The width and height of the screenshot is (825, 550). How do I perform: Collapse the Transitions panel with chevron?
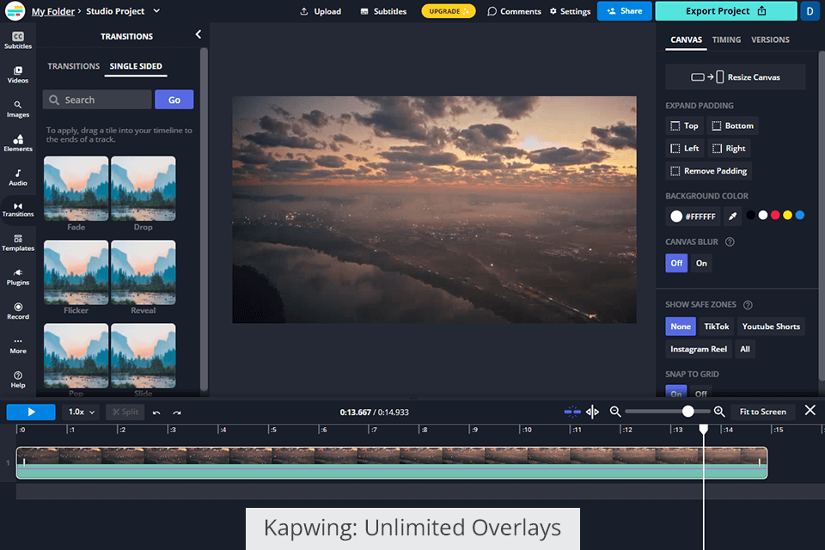(198, 34)
